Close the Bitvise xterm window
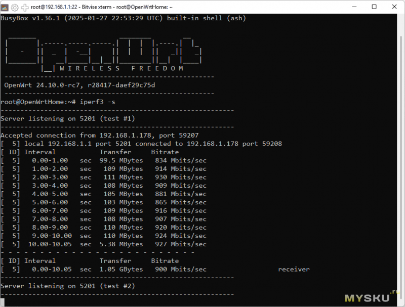This screenshot has height=307, width=405. 395,7
